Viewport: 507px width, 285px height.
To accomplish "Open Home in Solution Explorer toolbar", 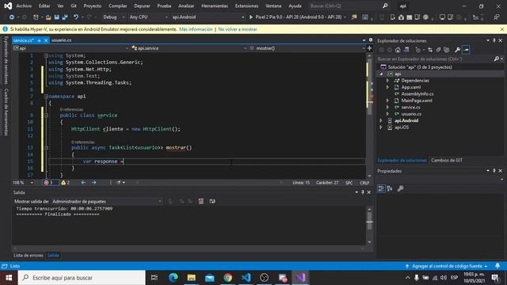I will 398,50.
